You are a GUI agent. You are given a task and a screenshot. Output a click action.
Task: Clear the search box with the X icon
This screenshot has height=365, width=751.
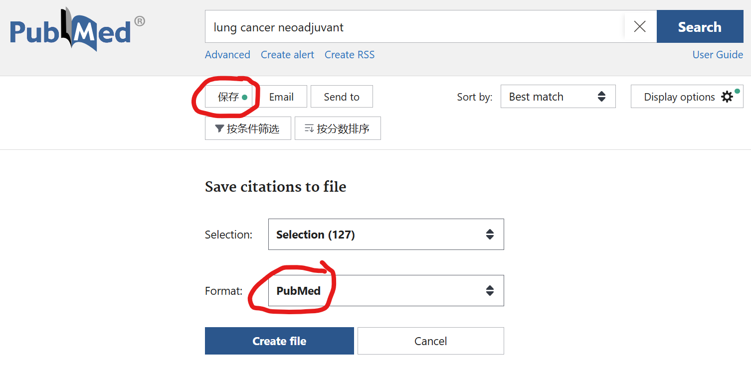pyautogui.click(x=640, y=26)
